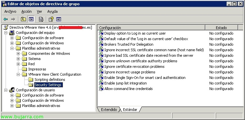Select Configuración de Windows under Configuración de usuario
Image resolution: width=245 pixels, height=120 pixels.
pos(43,100)
